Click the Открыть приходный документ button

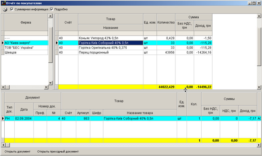point(58,151)
